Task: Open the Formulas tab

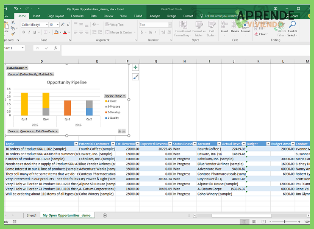Action: click(x=77, y=16)
